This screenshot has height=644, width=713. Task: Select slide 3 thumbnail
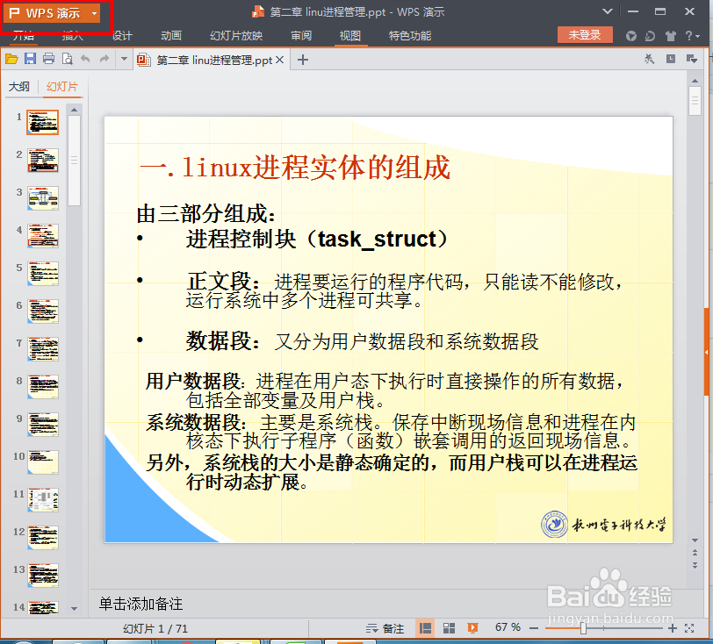[43, 198]
